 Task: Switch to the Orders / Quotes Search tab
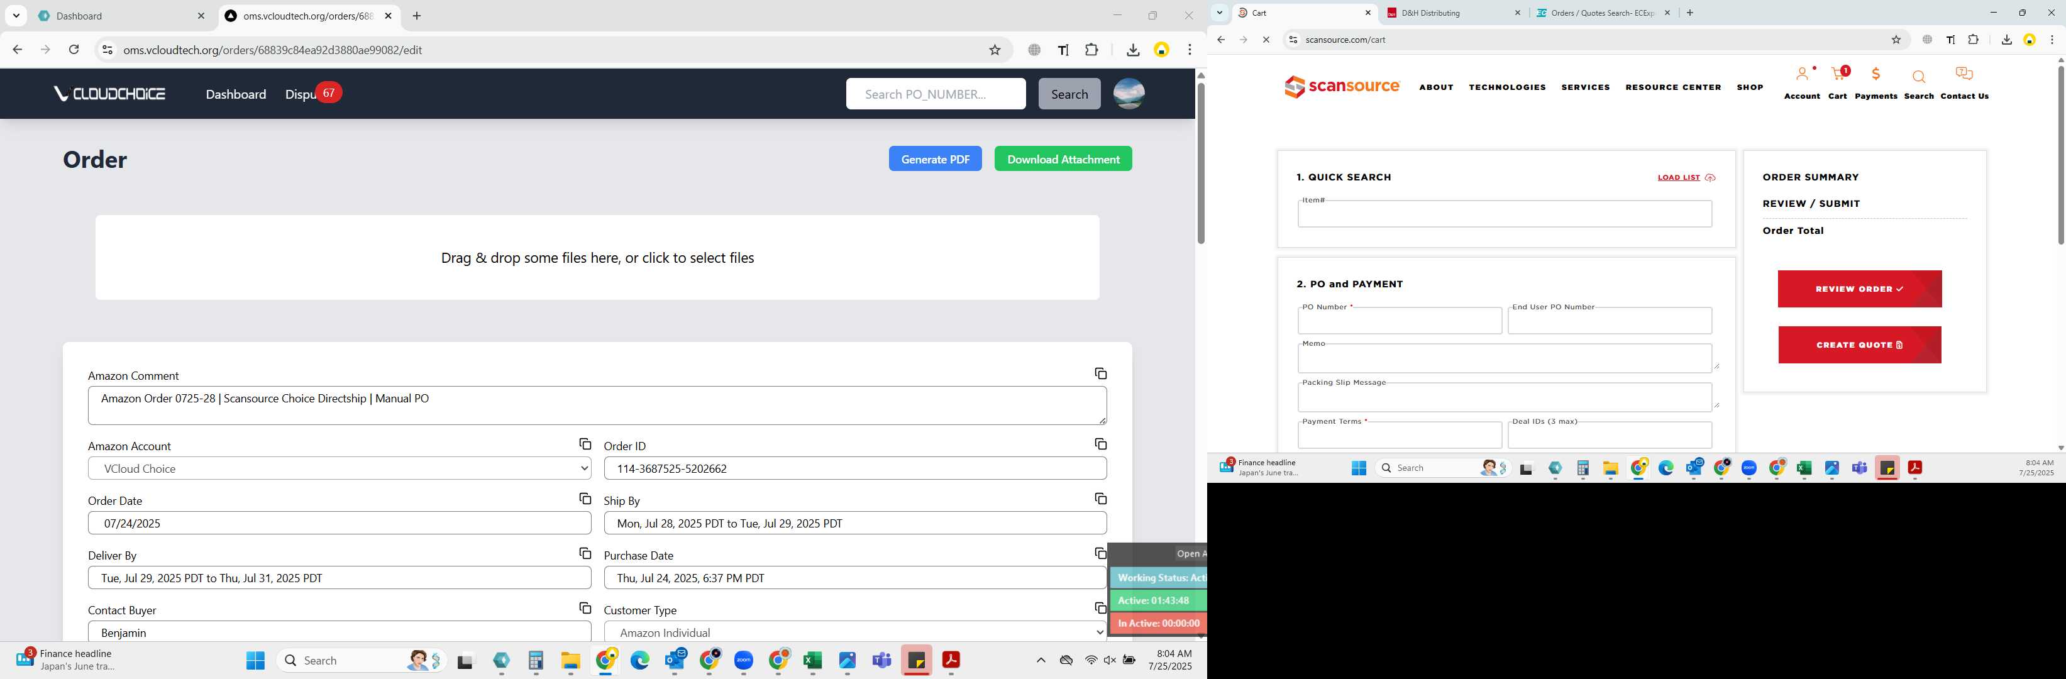pyautogui.click(x=1601, y=13)
